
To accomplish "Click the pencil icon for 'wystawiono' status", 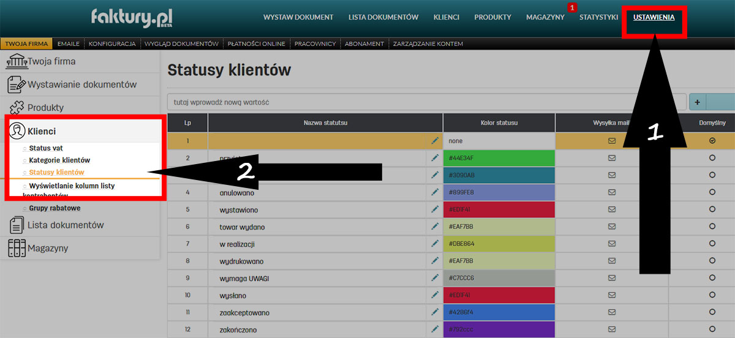I will (x=435, y=209).
